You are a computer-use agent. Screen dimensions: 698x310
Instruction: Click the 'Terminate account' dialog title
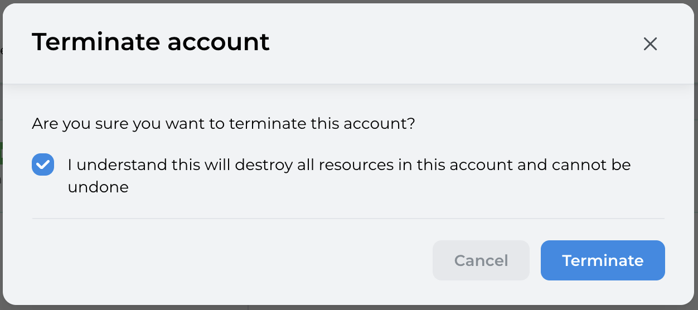151,42
